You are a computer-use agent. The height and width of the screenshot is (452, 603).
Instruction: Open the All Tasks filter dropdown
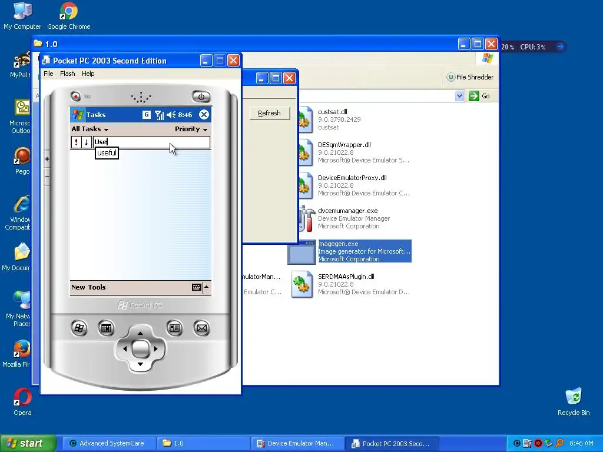(90, 129)
